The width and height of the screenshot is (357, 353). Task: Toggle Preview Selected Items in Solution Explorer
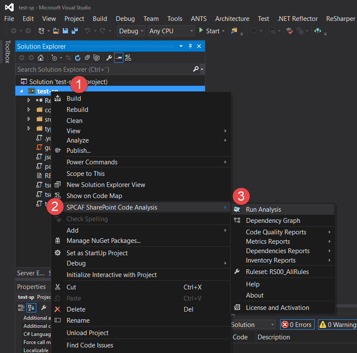click(119, 58)
